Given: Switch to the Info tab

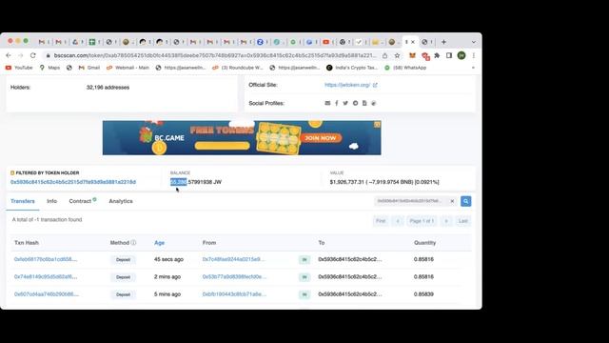Looking at the screenshot, I should click(51, 201).
